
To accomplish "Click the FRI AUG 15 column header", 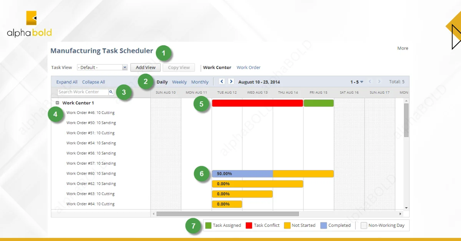I will point(318,92).
